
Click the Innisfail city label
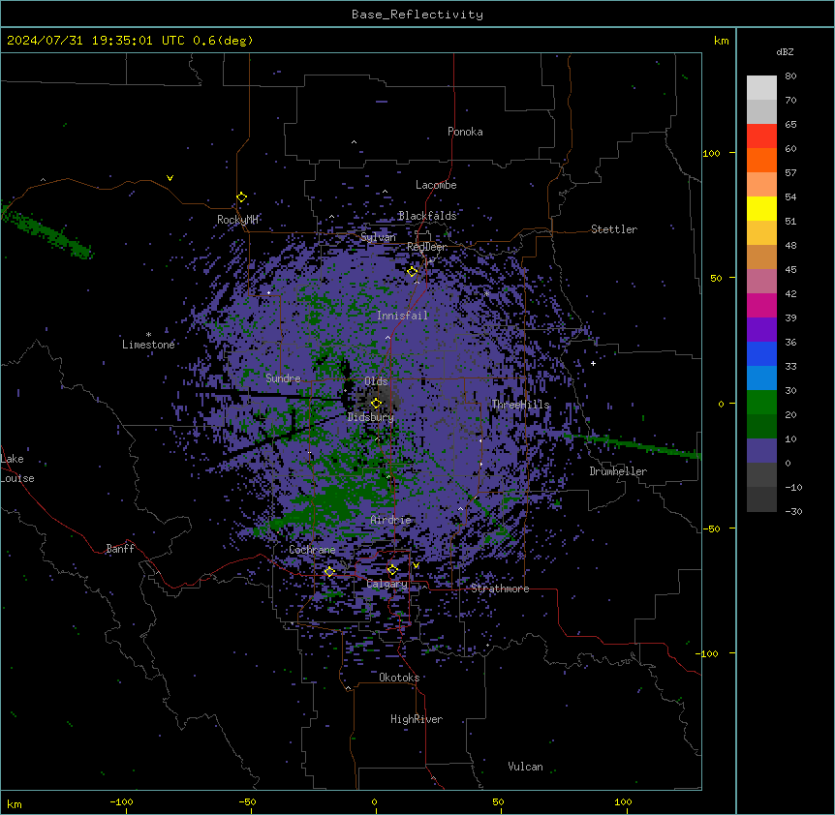pyautogui.click(x=402, y=316)
